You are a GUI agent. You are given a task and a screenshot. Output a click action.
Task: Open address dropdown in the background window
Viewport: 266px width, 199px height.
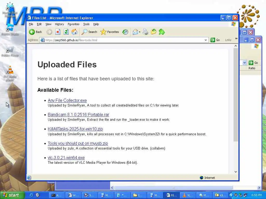tap(244, 63)
